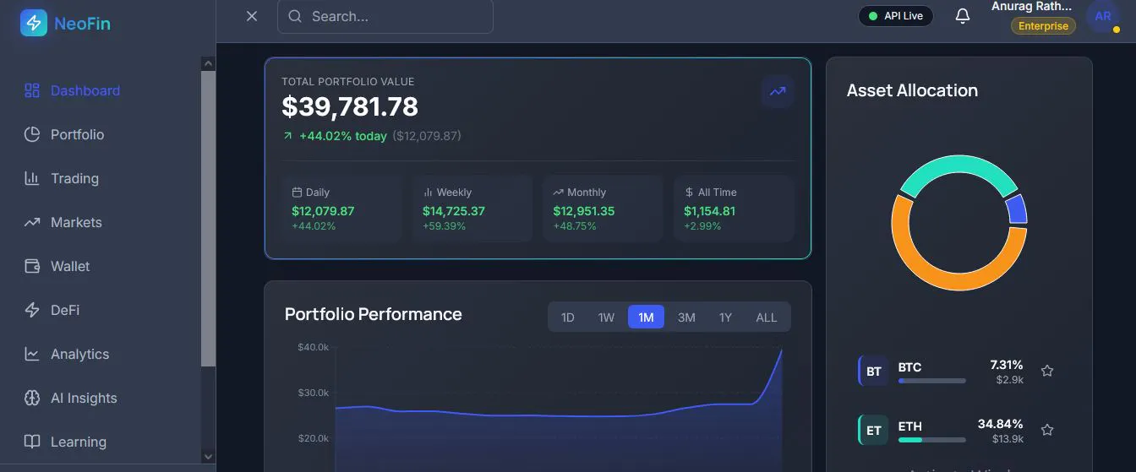Viewport: 1136px width, 472px height.
Task: Select the 1D chart range
Action: coord(568,317)
